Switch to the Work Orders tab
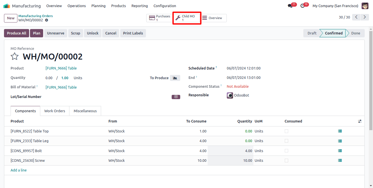Image resolution: width=373 pixels, height=188 pixels. [55, 111]
